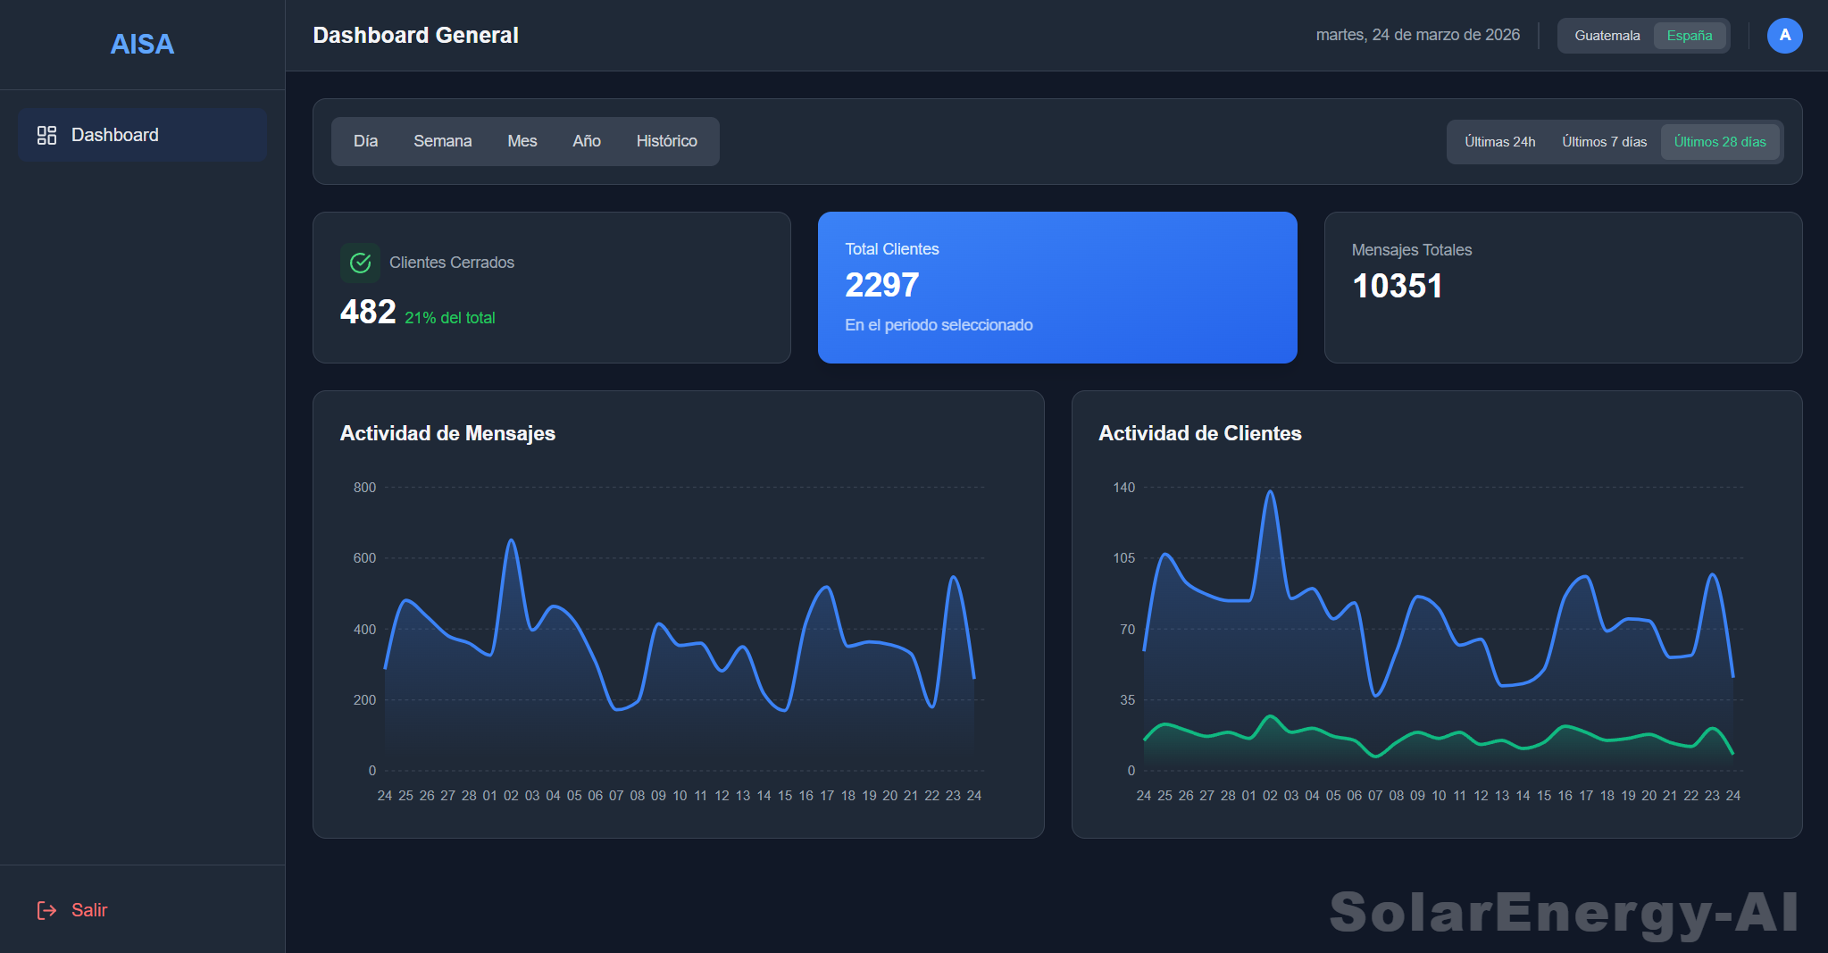Open the user avatar menu
This screenshot has width=1828, height=953.
1784,35
